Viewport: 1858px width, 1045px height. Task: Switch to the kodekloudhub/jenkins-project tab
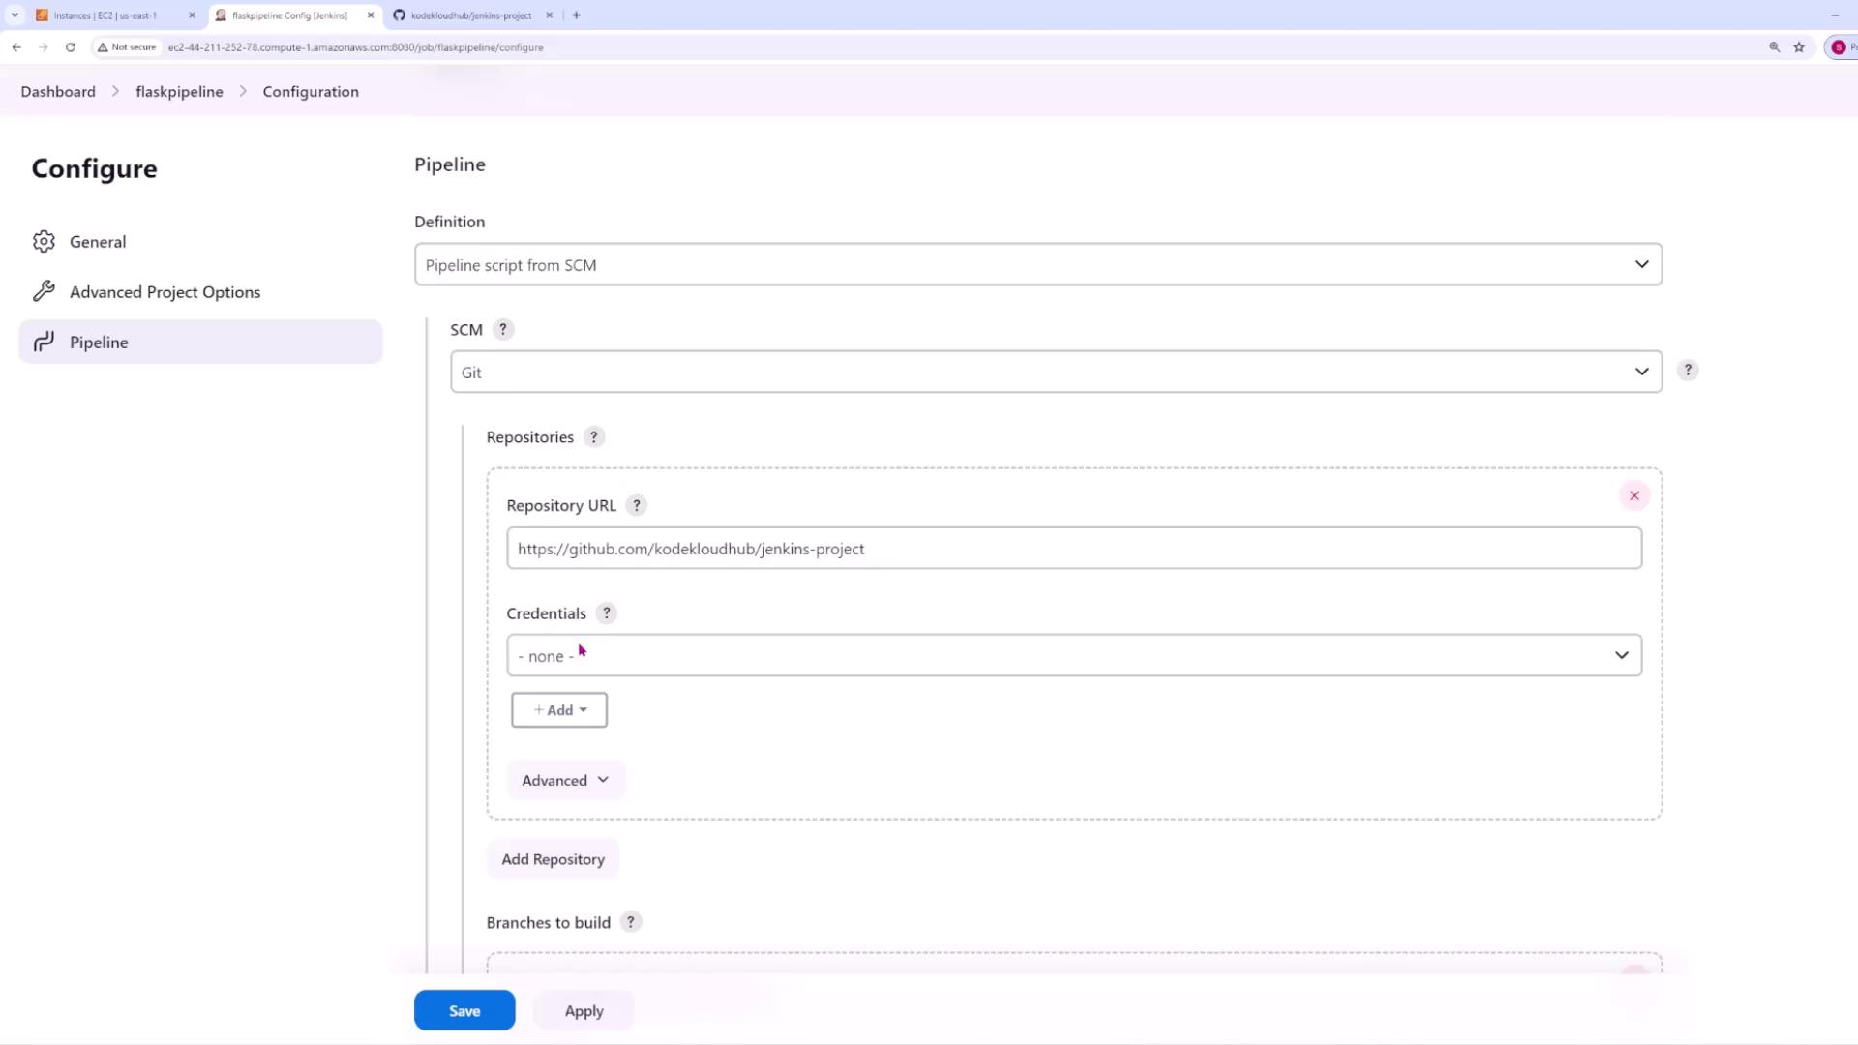470,15
